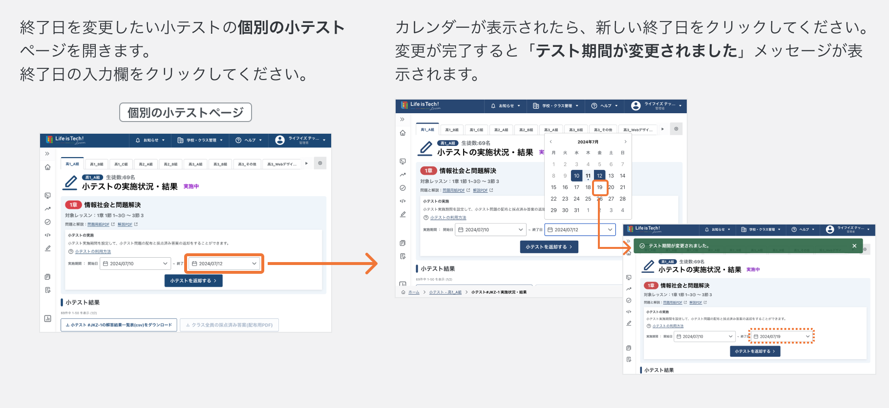The height and width of the screenshot is (408, 889).
Task: Expand the sidebar with the double-chevron in the left screenshot
Action: pyautogui.click(x=47, y=154)
